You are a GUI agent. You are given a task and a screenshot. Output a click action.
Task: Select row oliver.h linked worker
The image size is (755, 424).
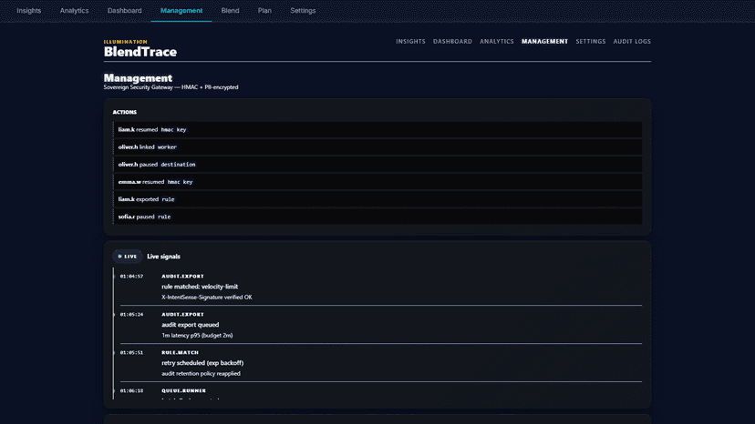(x=377, y=147)
